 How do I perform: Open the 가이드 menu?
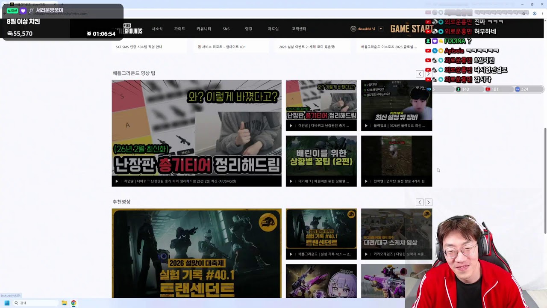(x=179, y=29)
